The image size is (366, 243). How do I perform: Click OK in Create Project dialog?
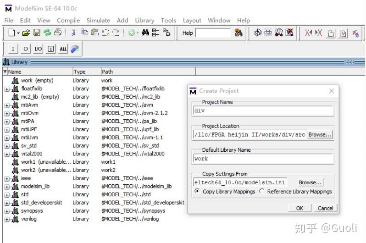[x=299, y=208]
